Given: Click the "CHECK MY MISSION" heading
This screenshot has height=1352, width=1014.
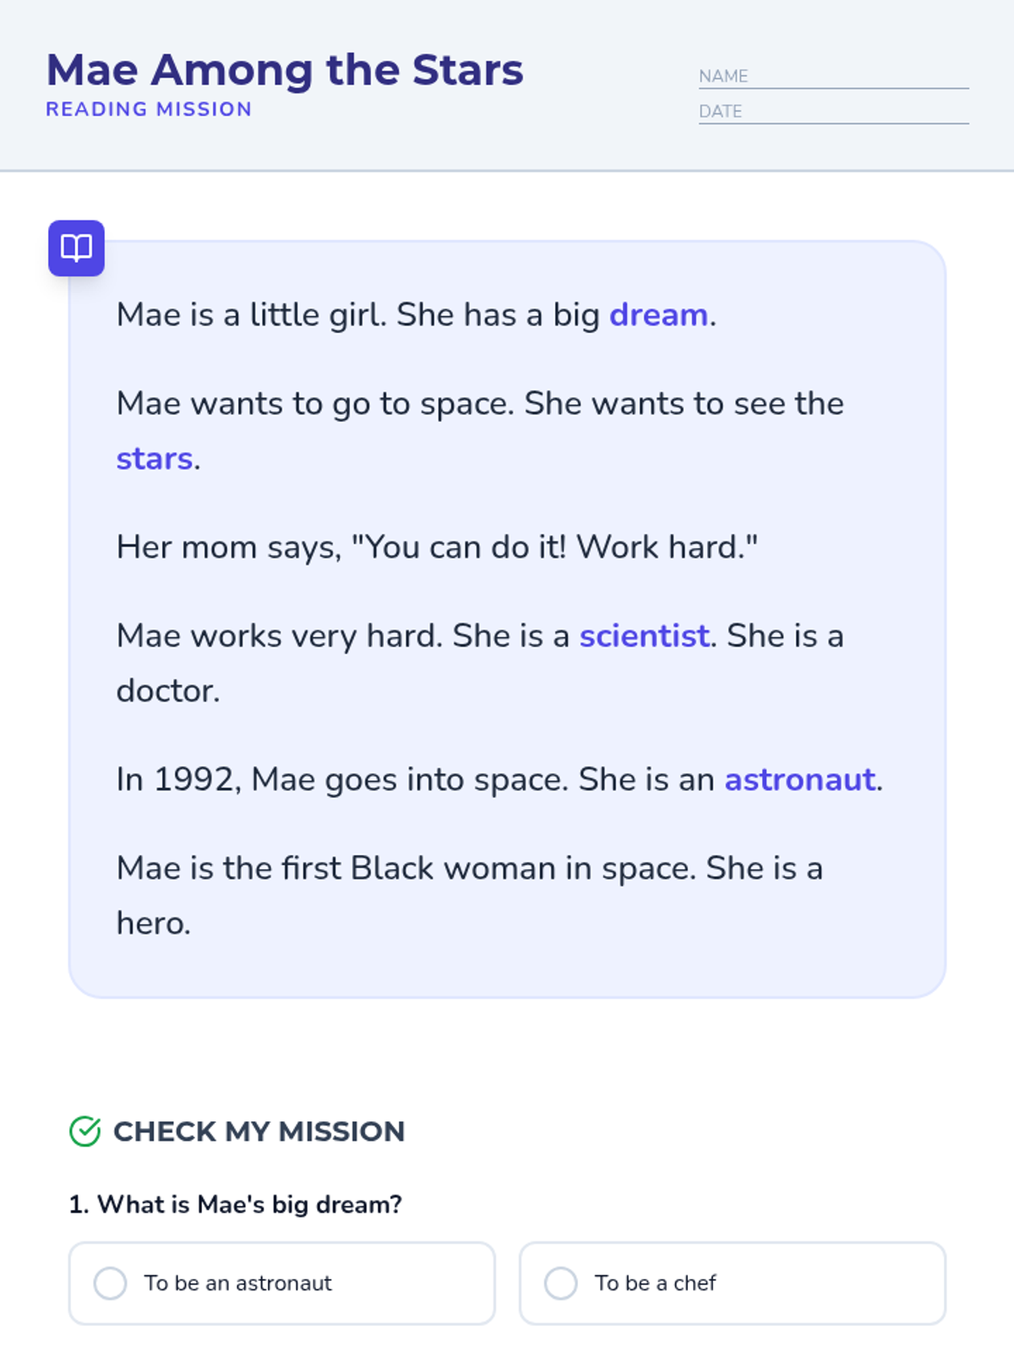Looking at the screenshot, I should click(x=259, y=1131).
